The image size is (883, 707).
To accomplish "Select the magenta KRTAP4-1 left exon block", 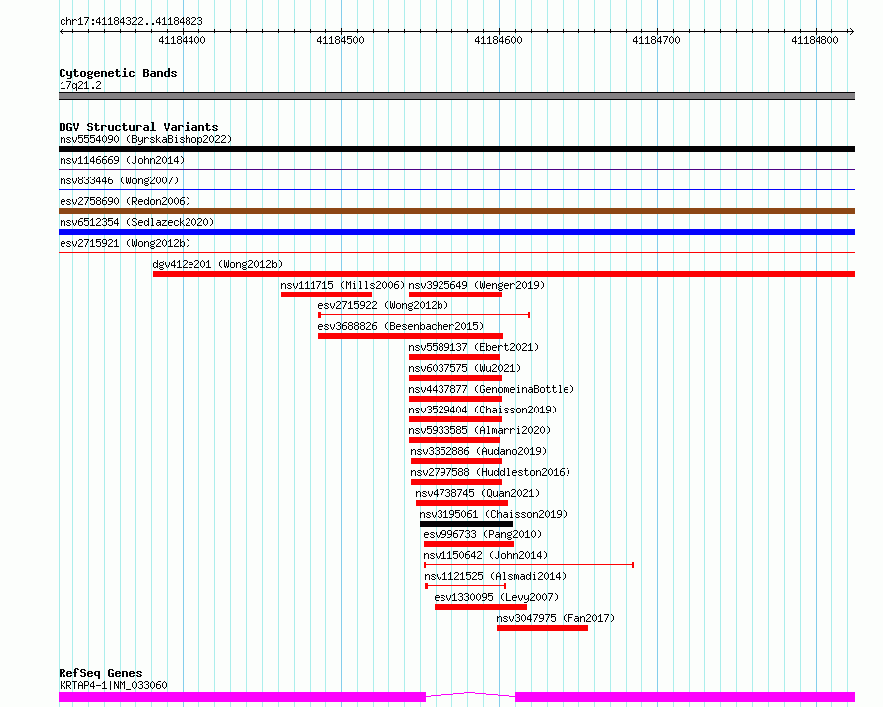I will (242, 697).
